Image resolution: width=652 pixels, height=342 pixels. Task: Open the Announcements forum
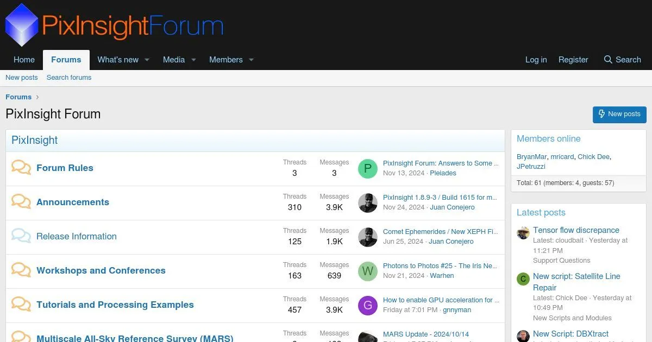(73, 202)
